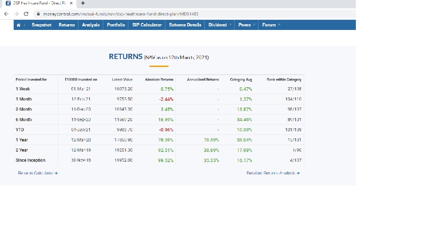Click the 19251.30 latest value cell

123,150
